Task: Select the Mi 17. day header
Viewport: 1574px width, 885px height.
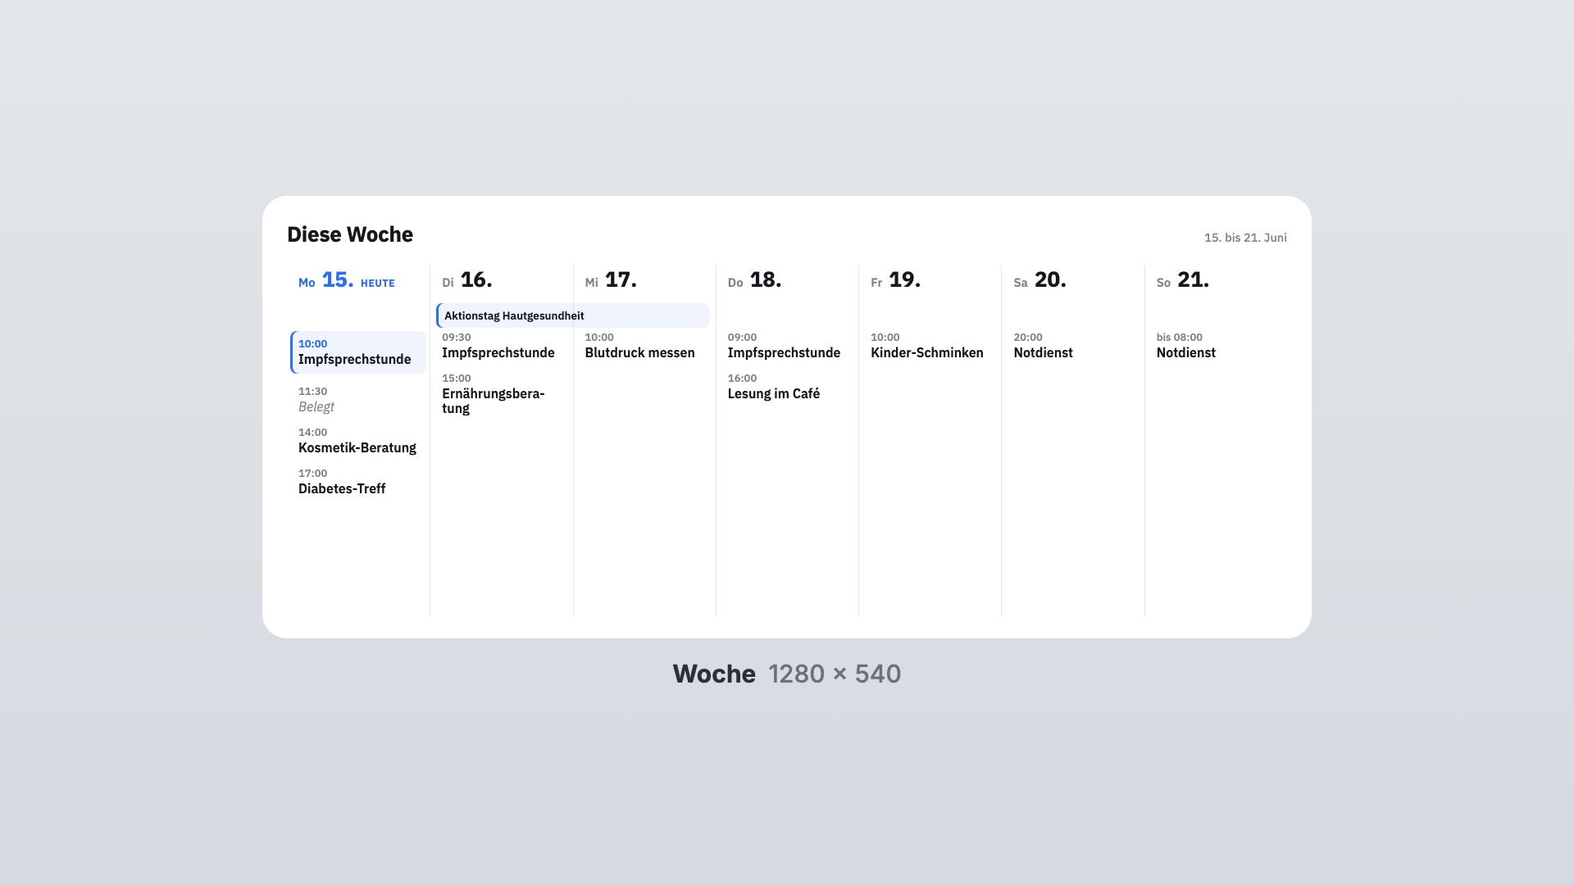Action: click(611, 280)
